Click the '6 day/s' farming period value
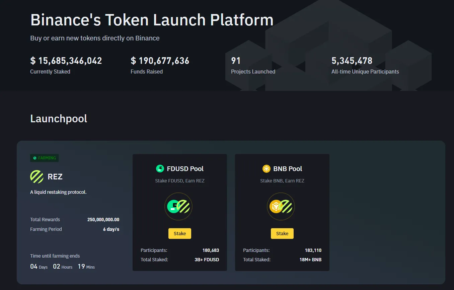 click(111, 229)
